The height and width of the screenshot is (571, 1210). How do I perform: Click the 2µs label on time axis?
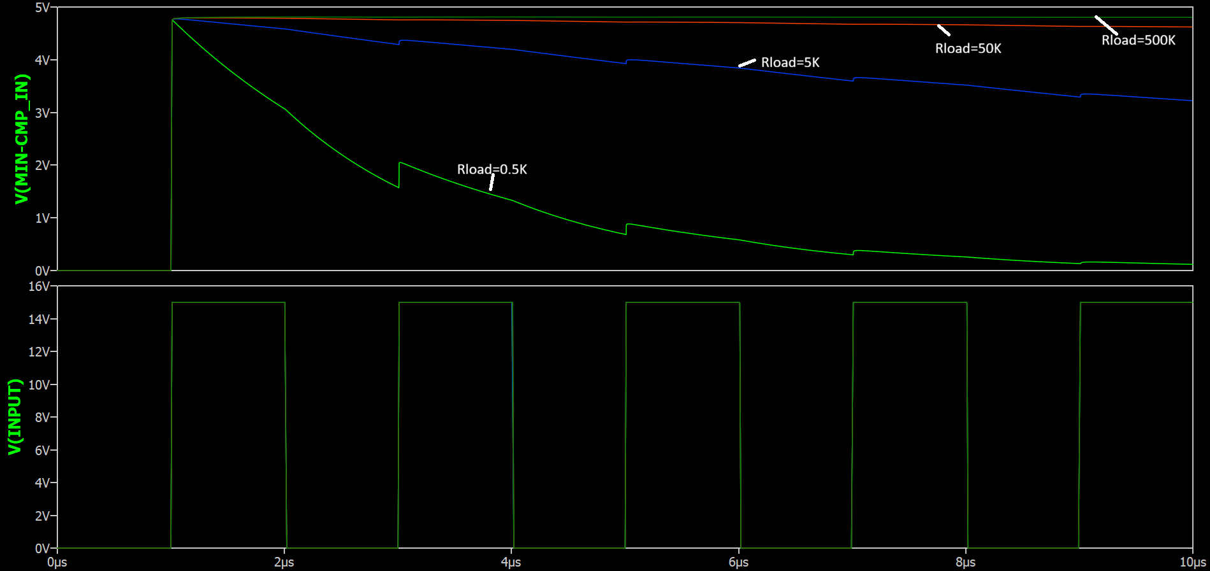pyautogui.click(x=284, y=562)
